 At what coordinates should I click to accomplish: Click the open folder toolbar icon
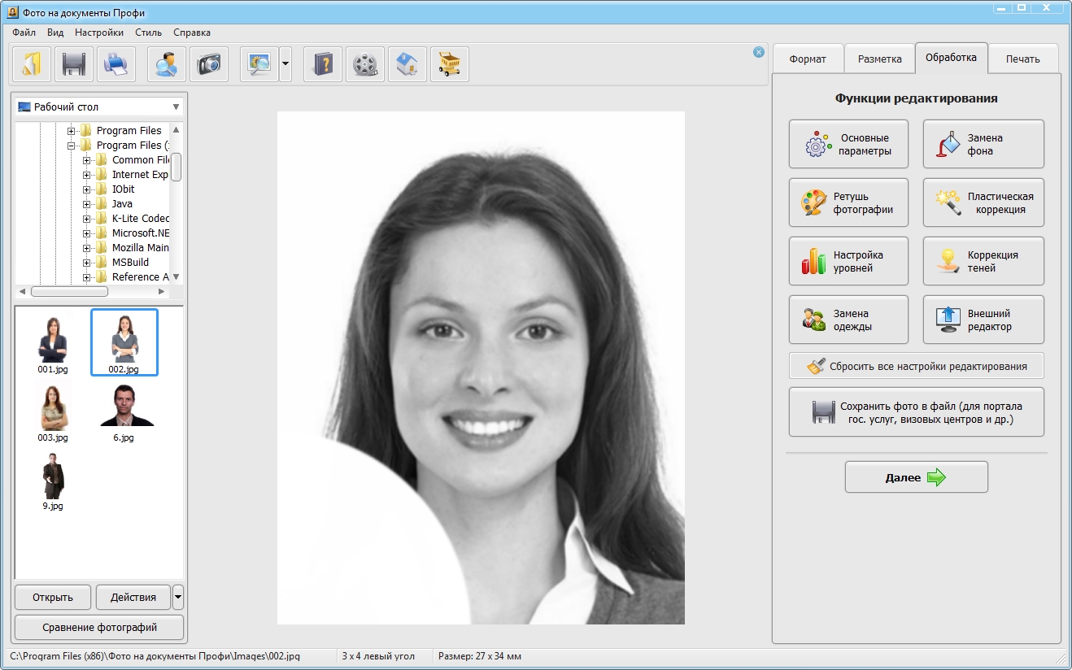coord(32,64)
